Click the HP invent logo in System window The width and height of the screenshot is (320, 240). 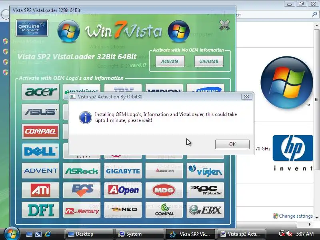click(293, 152)
